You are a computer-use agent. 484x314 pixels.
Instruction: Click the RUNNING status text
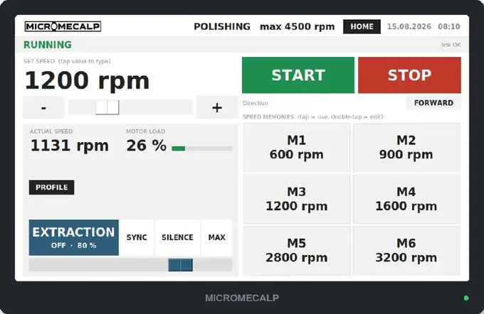(x=48, y=45)
